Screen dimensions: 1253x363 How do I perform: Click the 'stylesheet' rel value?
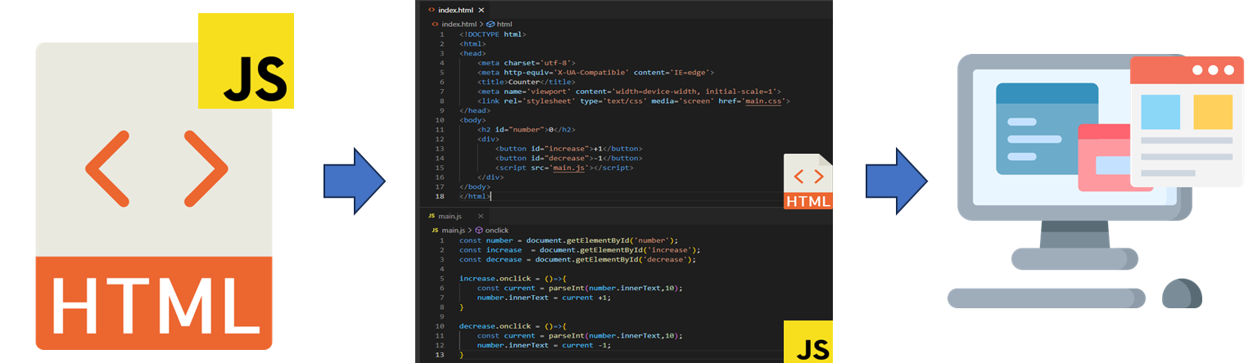[x=550, y=101]
